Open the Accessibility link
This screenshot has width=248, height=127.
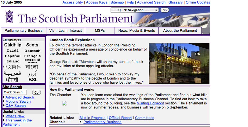(73, 2)
